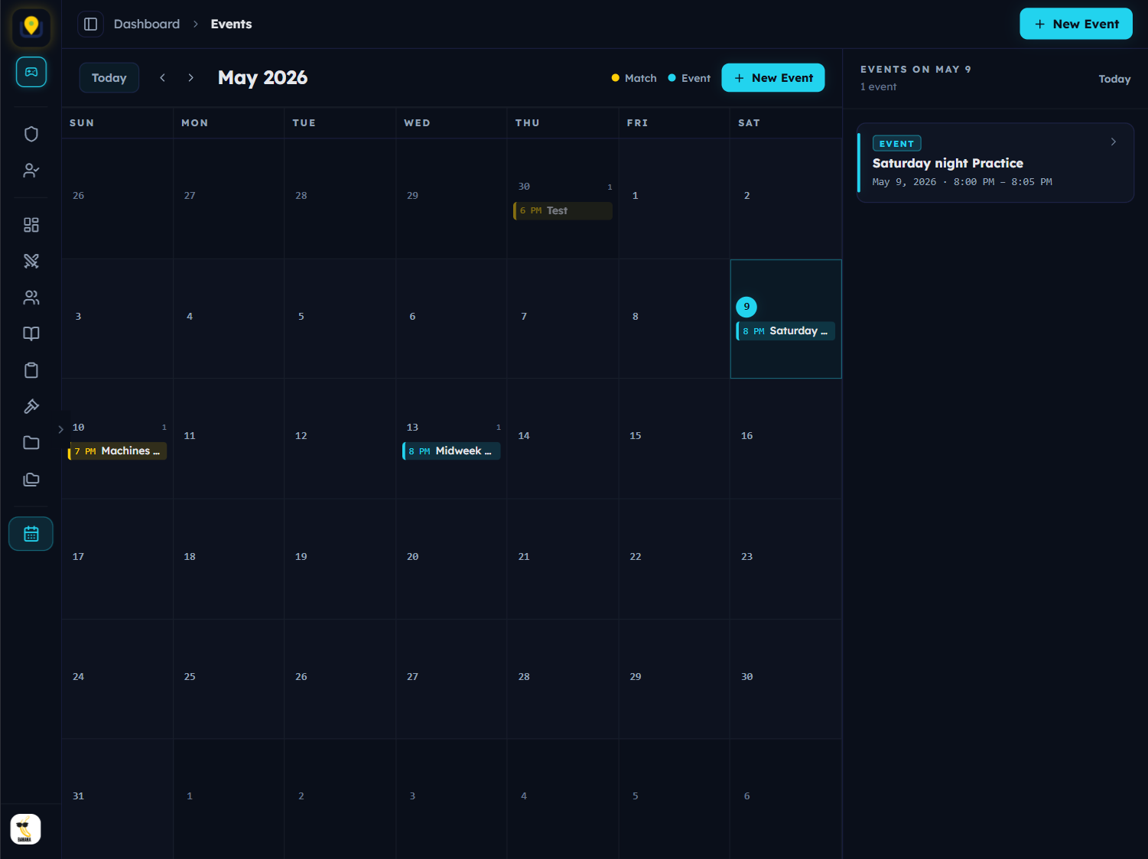Viewport: 1148px width, 859px height.
Task: Select May 12 on the calendar
Action: [x=340, y=439]
